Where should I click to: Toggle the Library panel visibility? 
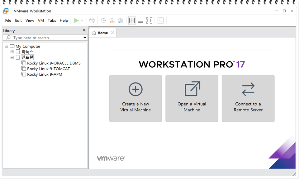(x=132, y=20)
